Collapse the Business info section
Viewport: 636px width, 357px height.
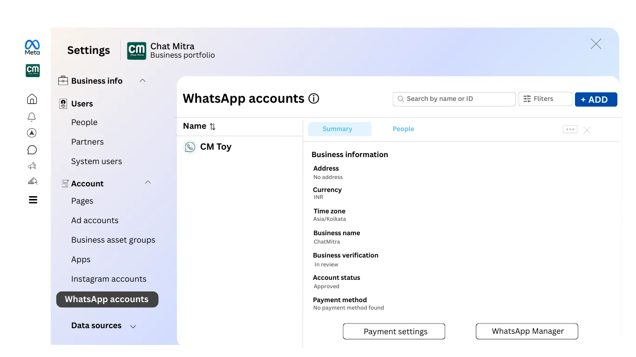(142, 80)
